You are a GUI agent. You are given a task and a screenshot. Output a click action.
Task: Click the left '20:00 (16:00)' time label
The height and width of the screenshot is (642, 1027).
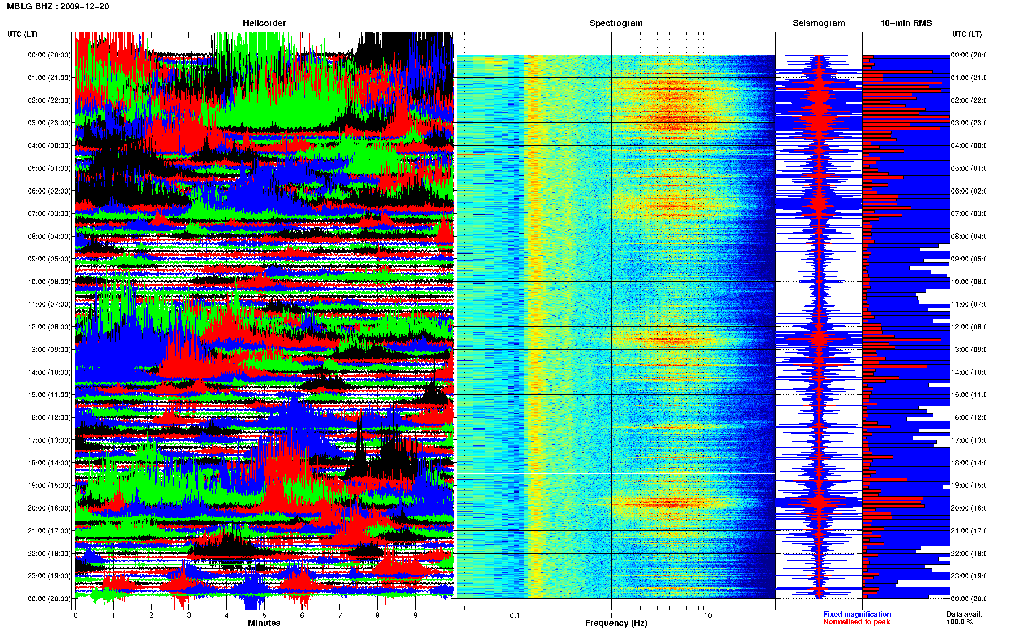(49, 508)
